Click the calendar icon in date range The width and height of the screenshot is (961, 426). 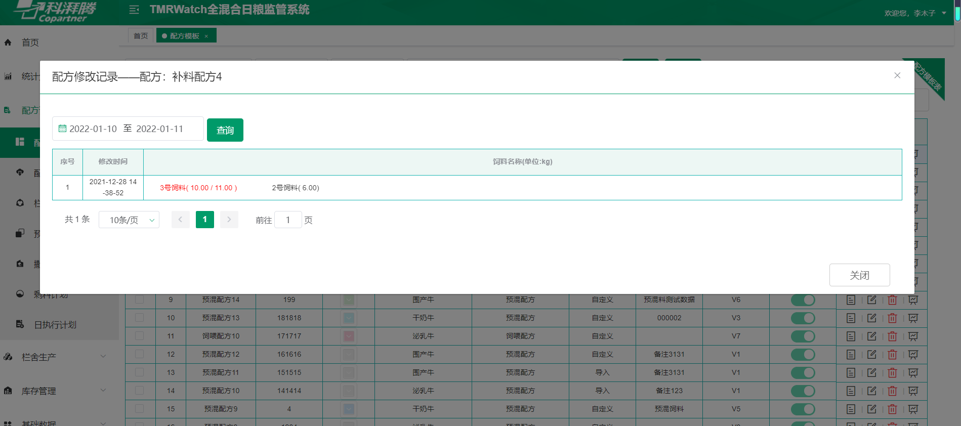point(62,129)
